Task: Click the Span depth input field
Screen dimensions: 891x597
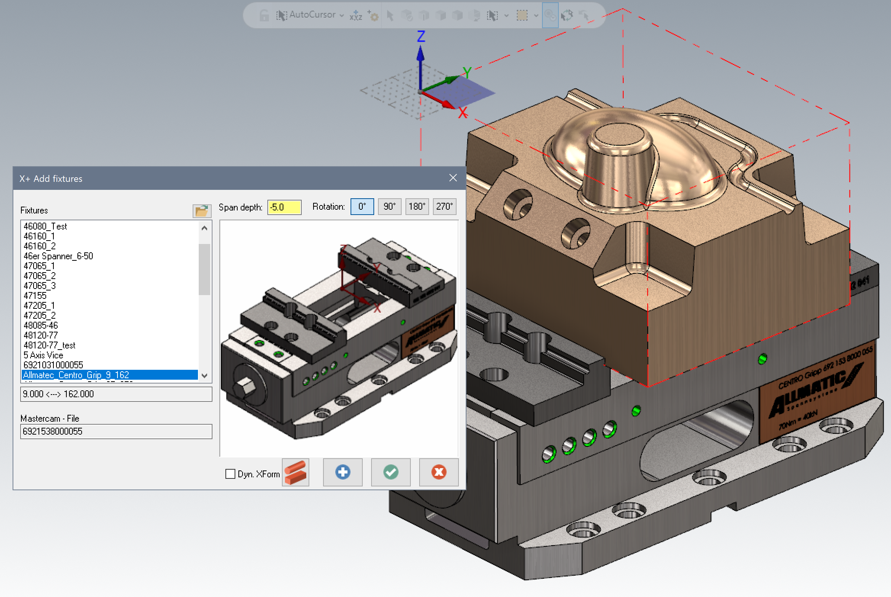Action: tap(284, 207)
